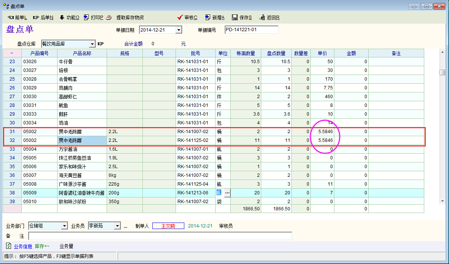The height and width of the screenshot is (264, 449).
Task: Click hand pointer icon next to warehouse
Action: tap(101, 44)
